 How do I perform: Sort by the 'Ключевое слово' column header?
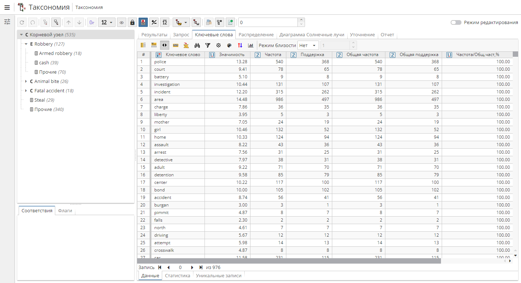[178, 55]
